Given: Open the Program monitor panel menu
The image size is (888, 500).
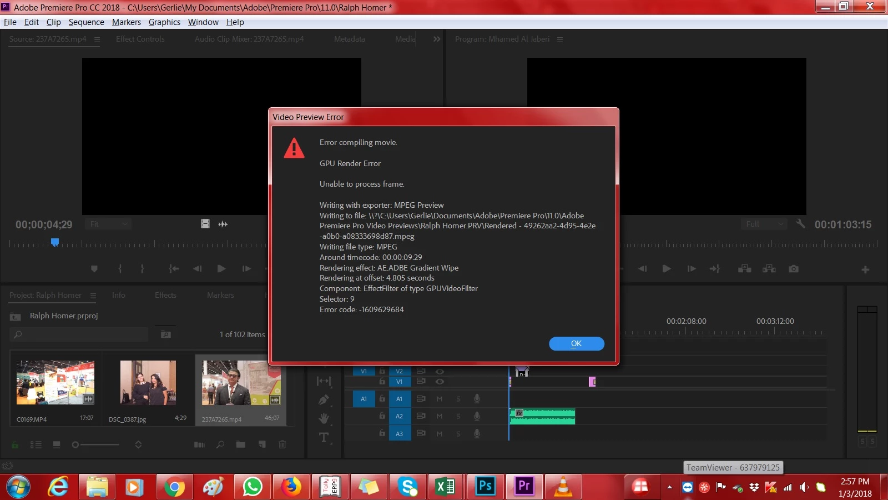Looking at the screenshot, I should tap(560, 39).
